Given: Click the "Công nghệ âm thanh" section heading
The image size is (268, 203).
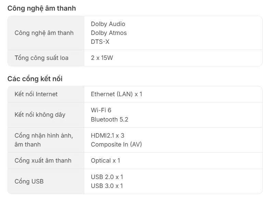Looking at the screenshot, I should click(41, 9).
